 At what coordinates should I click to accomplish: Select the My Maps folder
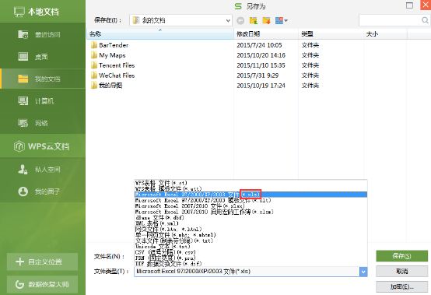pyautogui.click(x=112, y=55)
